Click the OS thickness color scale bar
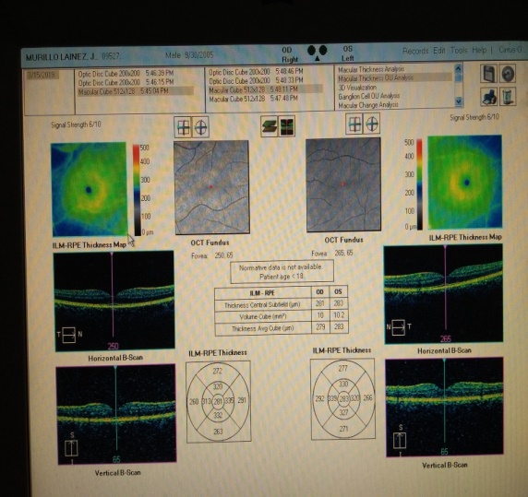The width and height of the screenshot is (528, 497). click(420, 184)
